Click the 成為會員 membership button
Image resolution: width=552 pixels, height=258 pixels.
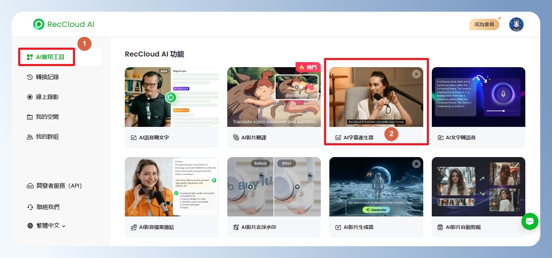click(484, 25)
